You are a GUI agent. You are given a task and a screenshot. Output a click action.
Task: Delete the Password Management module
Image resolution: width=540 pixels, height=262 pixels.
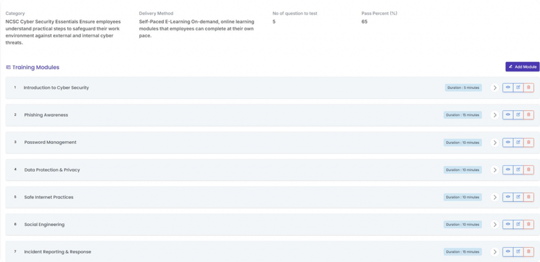(528, 142)
